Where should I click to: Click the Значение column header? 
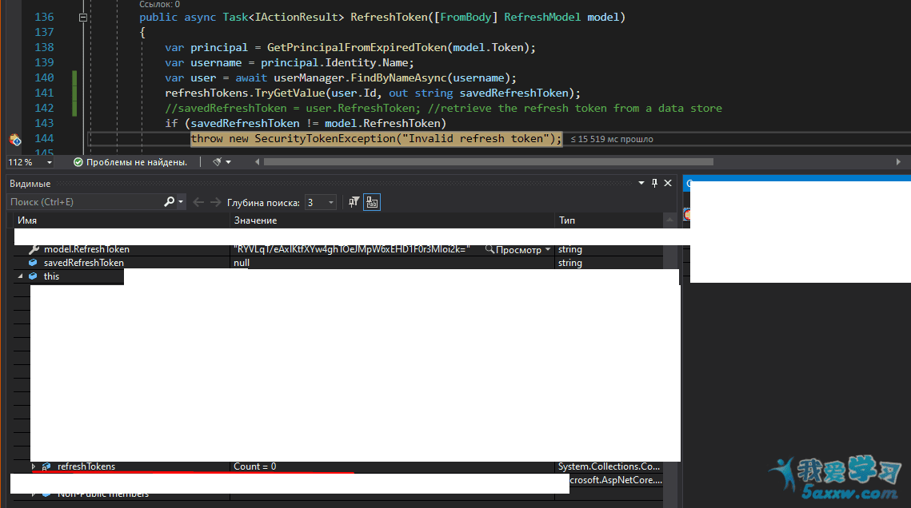[x=393, y=220]
